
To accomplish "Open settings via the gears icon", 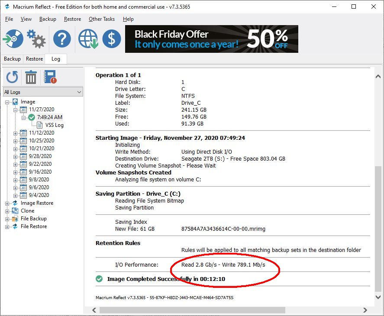I will pyautogui.click(x=36, y=39).
